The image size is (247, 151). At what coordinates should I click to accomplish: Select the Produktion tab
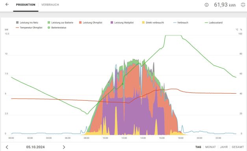pos(26,5)
